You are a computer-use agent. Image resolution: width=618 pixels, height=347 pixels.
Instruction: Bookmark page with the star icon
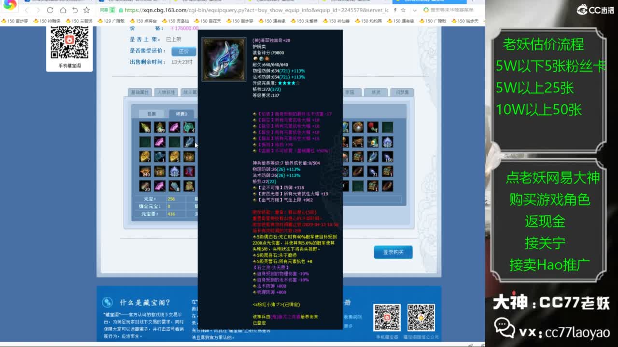point(86,10)
